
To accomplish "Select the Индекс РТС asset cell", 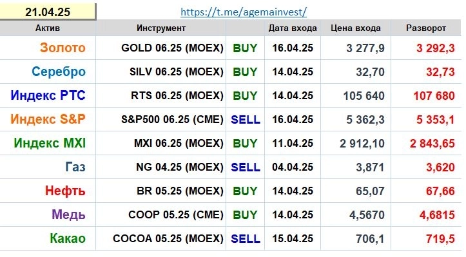I will (x=48, y=95).
